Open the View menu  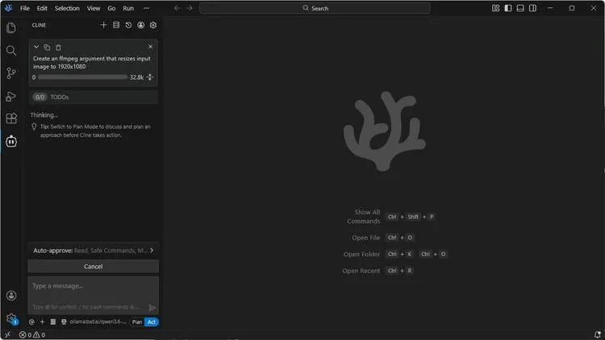pos(94,8)
